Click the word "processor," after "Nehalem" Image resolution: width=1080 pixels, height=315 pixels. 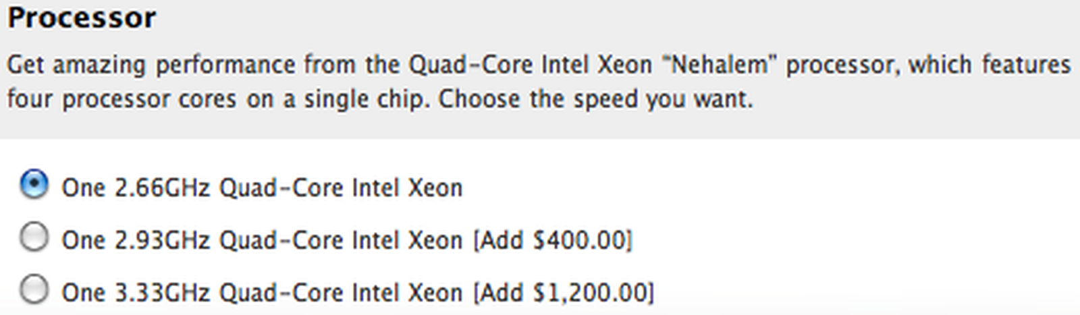pos(842,65)
